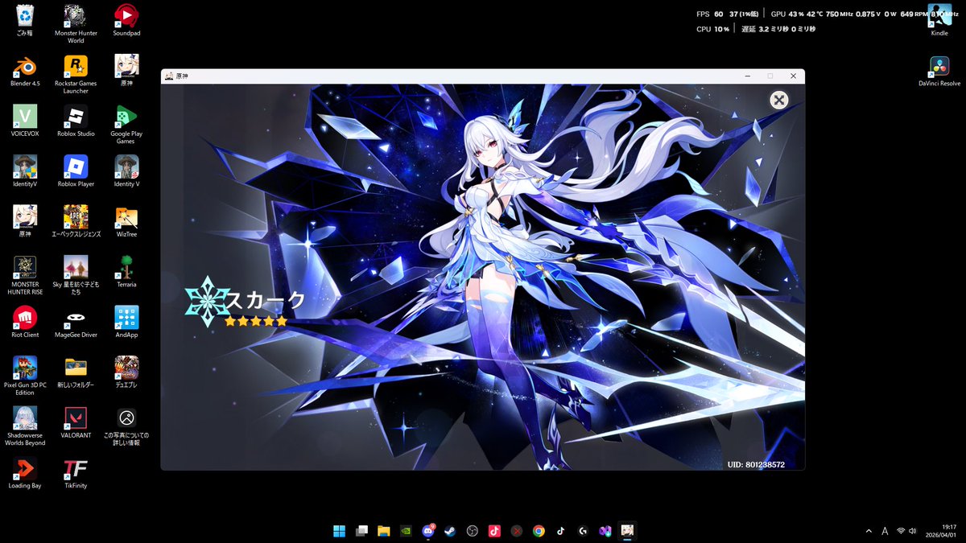Select the Pixel Gun 3D PC Edition icon
966x543 pixels.
25,376
